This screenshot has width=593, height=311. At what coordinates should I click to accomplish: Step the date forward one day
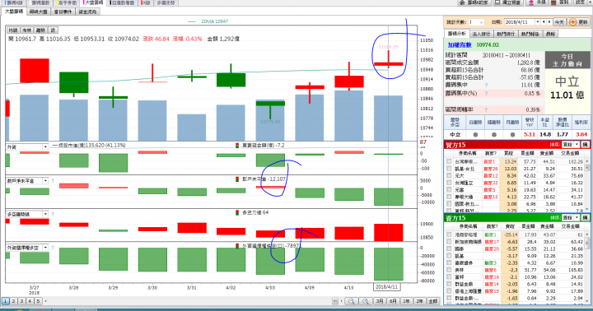pos(549,22)
